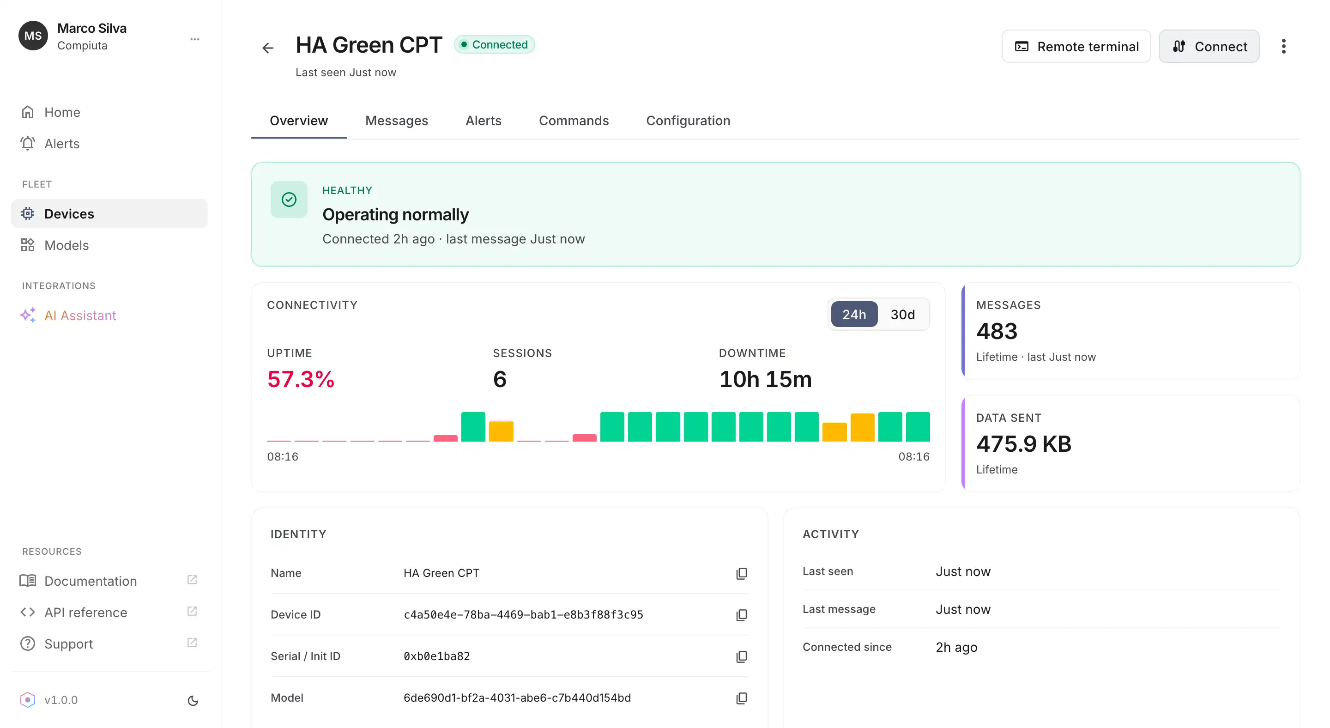Open Documentation external link icon
The image size is (1330, 728).
tap(192, 580)
